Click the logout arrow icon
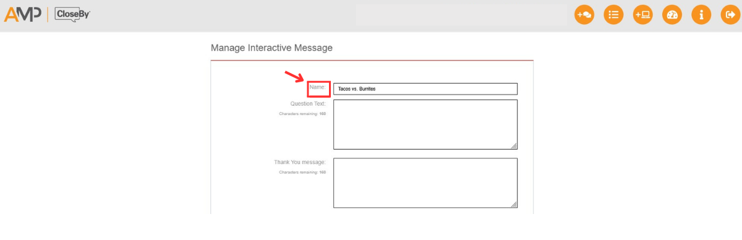This screenshot has height=240, width=742. (730, 15)
